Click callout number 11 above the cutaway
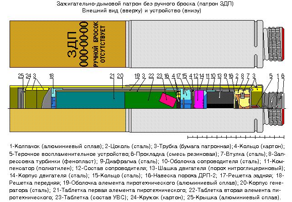 click(x=208, y=76)
